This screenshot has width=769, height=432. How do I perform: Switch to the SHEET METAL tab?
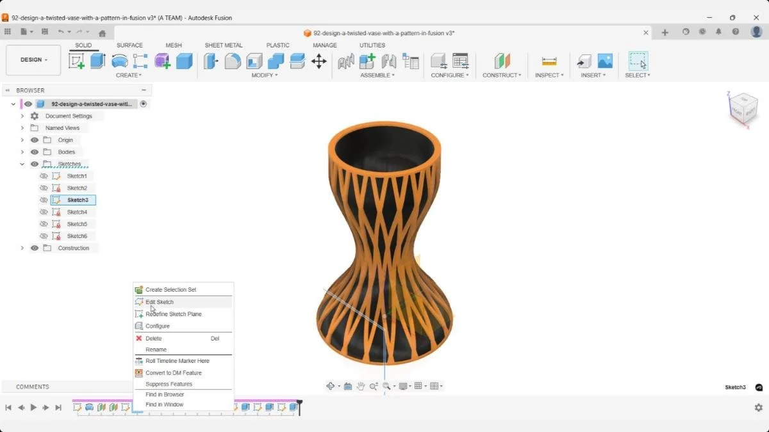pyautogui.click(x=224, y=45)
